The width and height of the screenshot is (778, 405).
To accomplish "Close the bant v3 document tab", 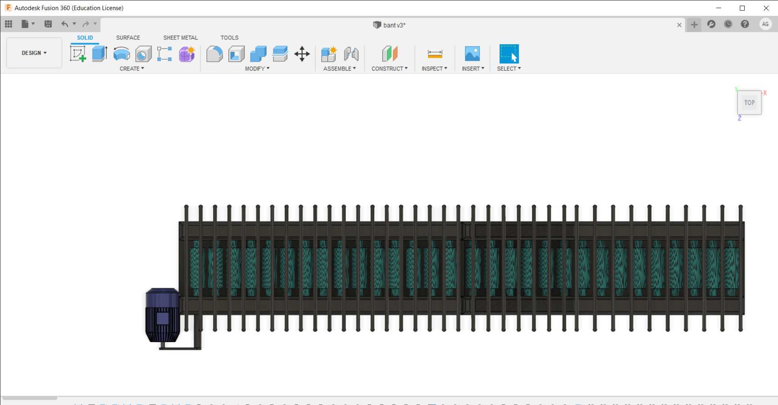I will (679, 25).
